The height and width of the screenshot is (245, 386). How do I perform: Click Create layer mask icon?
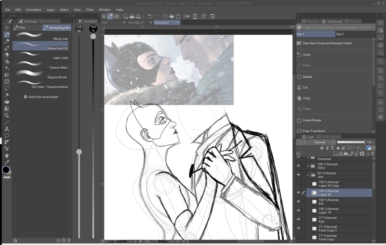[x=362, y=154]
